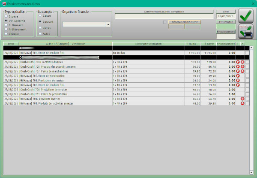Image resolution: width=257 pixels, height=178 pixels.
Task: Click red A icon on Hi-Haaaa 7083 row
Action: tap(242, 99)
